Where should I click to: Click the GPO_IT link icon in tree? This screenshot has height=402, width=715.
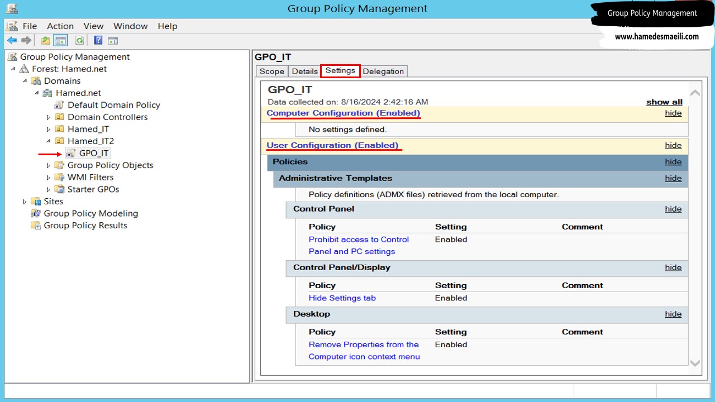[x=71, y=153]
